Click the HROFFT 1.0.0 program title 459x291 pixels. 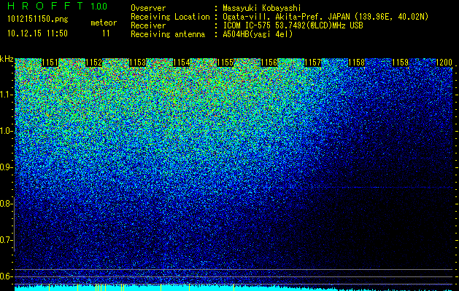click(58, 6)
